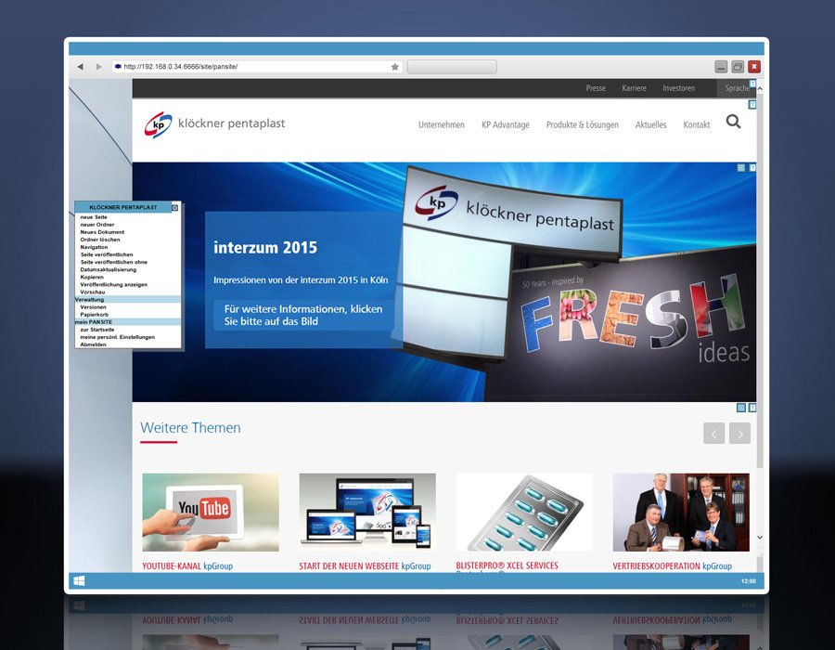Click the page scrollbar down arrow
Image resolution: width=835 pixels, height=650 pixels.
[760, 538]
